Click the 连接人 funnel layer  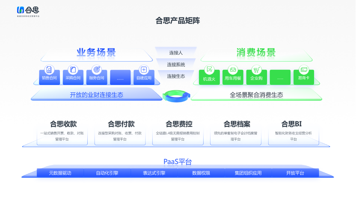[176, 53]
